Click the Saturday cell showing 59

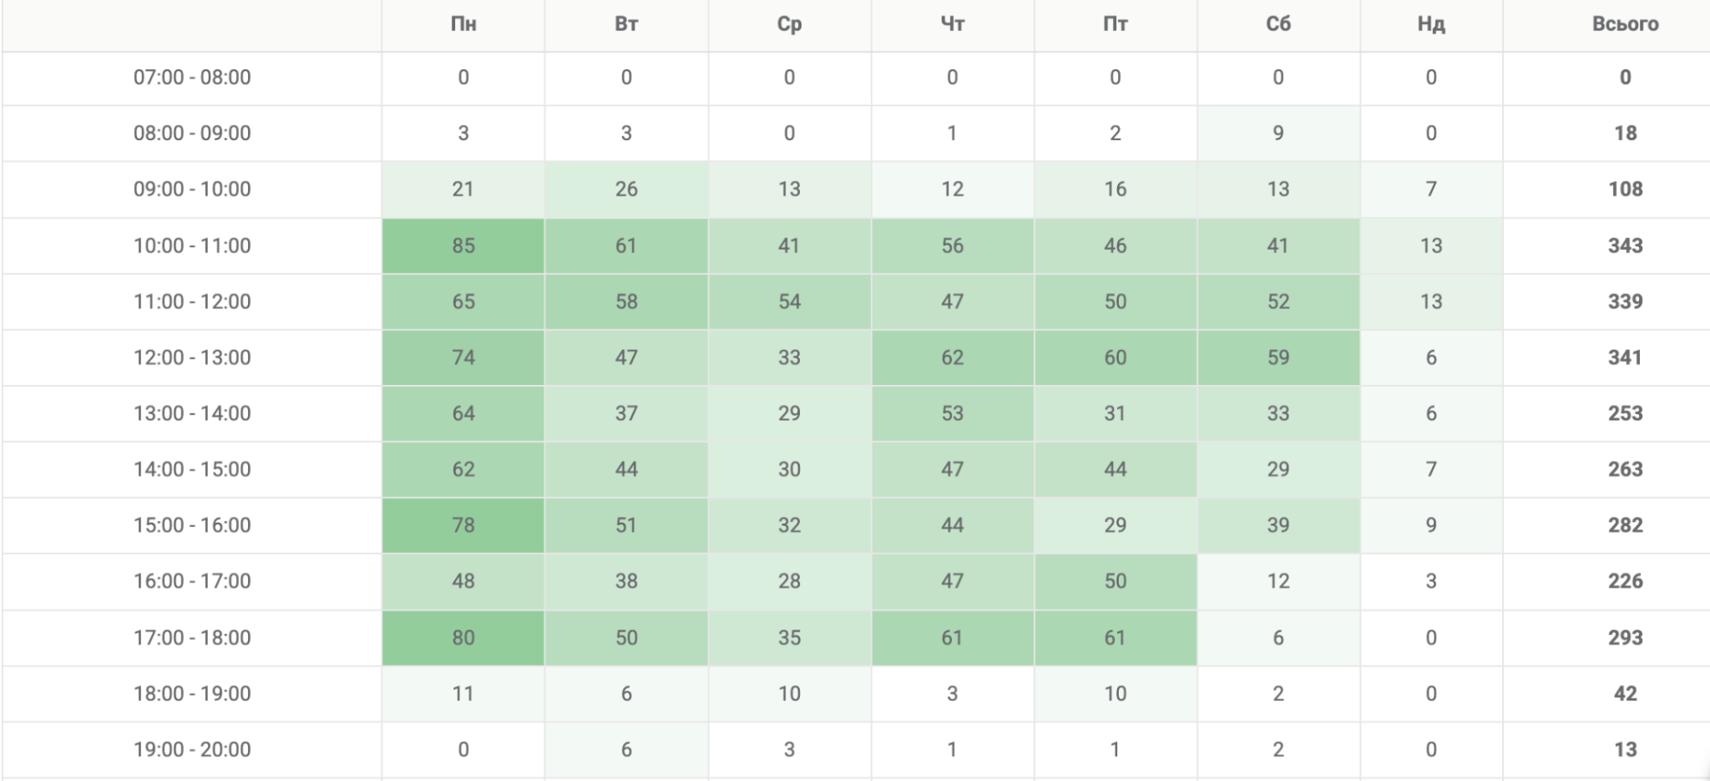tap(1278, 358)
